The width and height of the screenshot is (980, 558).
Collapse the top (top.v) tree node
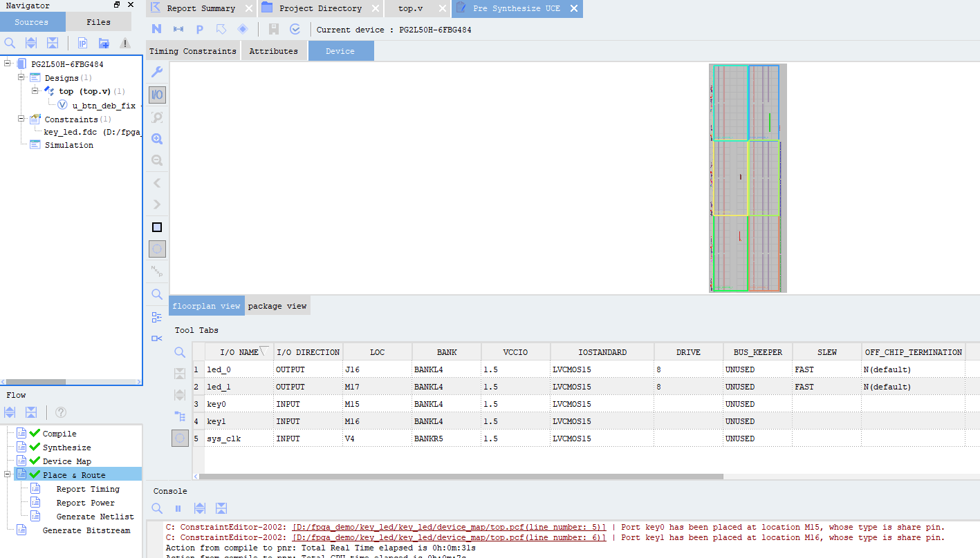(34, 90)
